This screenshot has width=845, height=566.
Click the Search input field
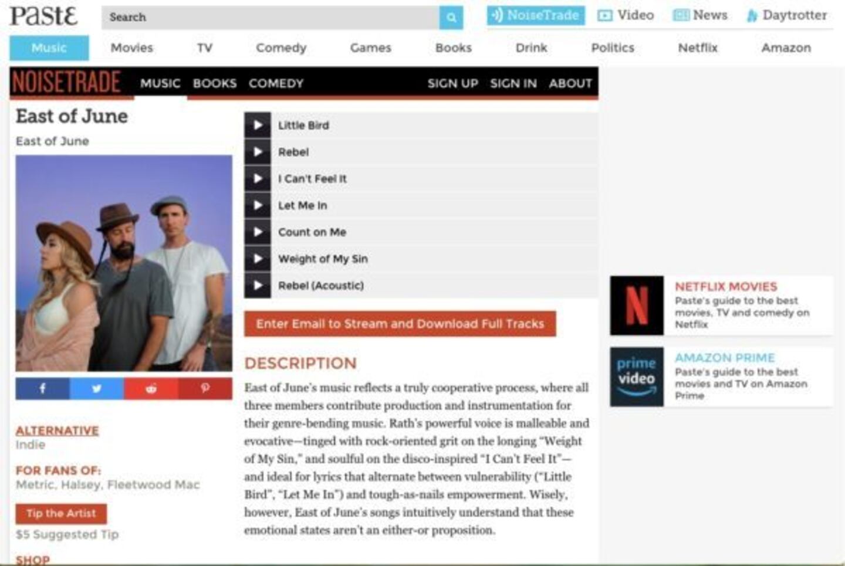[270, 18]
